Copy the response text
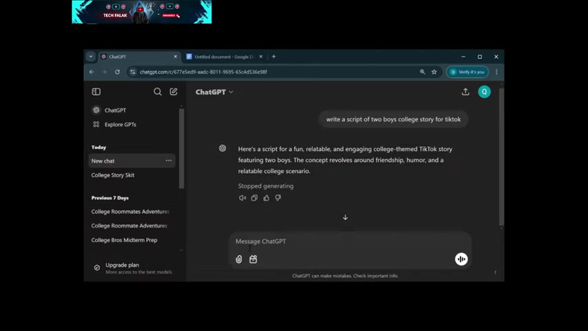The image size is (588, 331). tap(254, 198)
